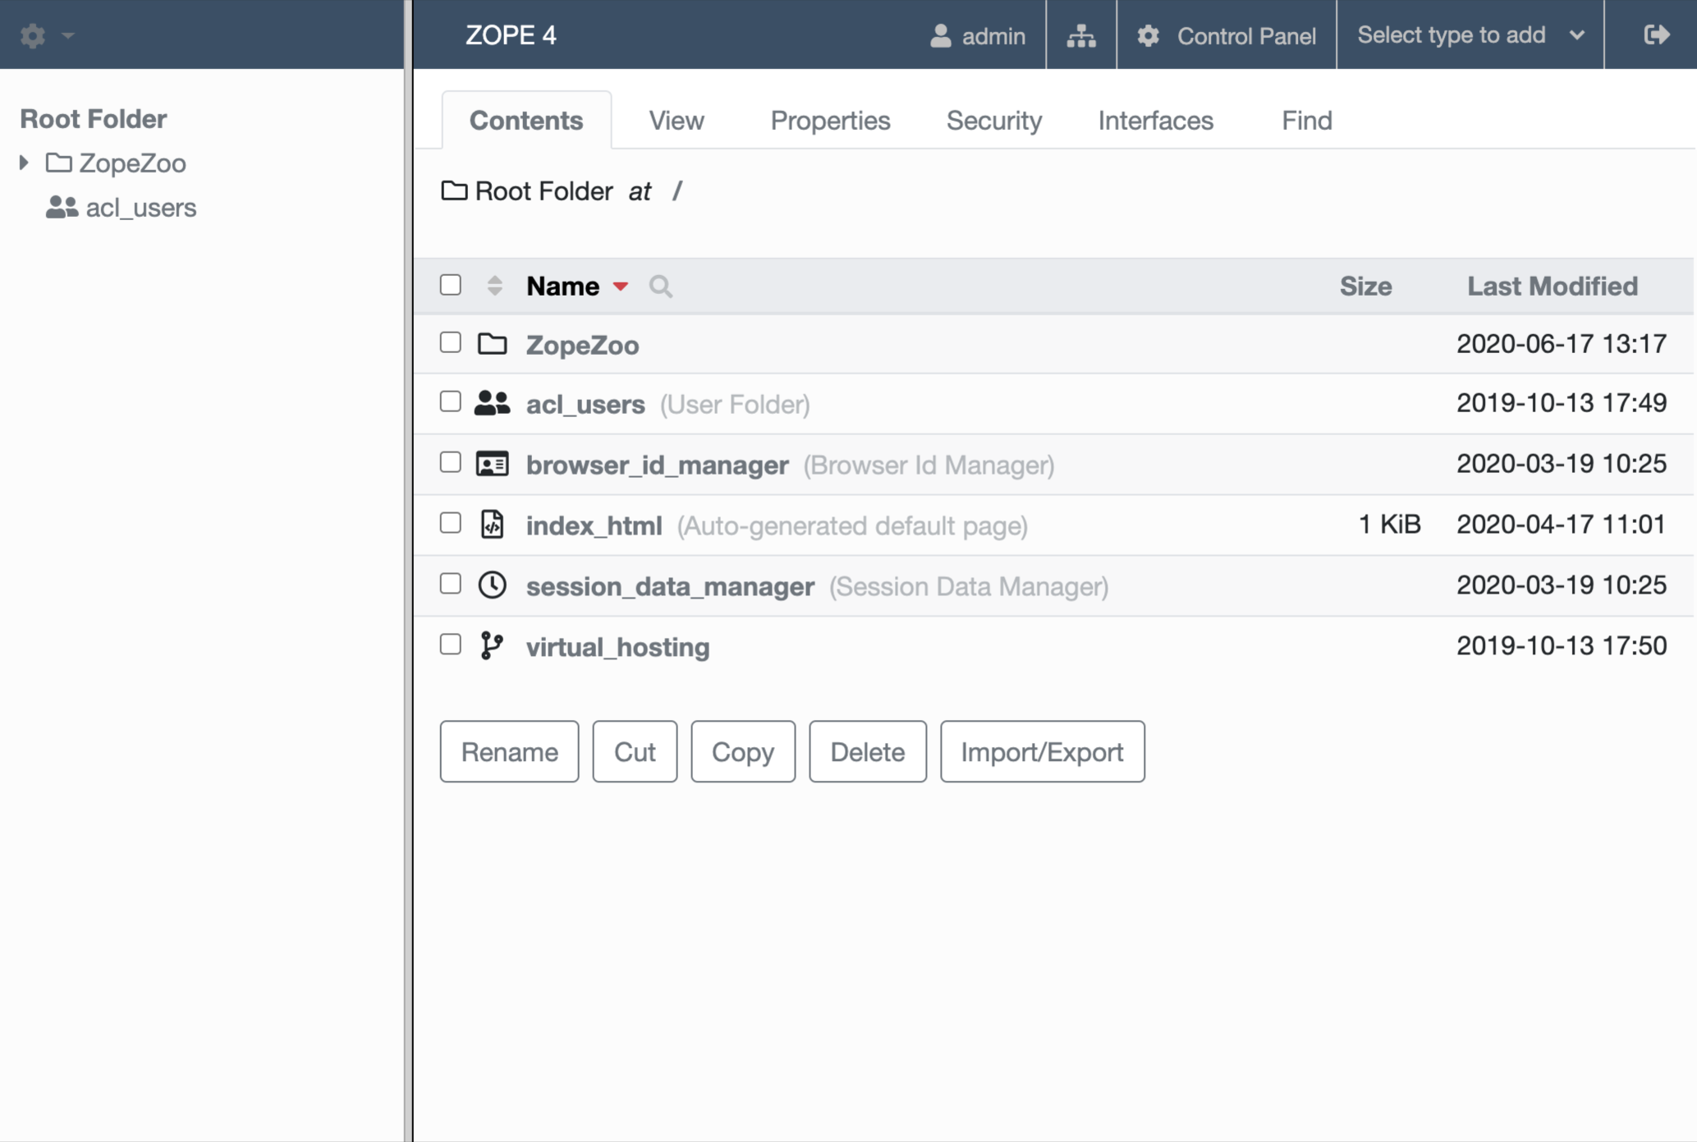This screenshot has height=1142, width=1697.
Task: Click the index_html code file icon
Action: coord(493,524)
